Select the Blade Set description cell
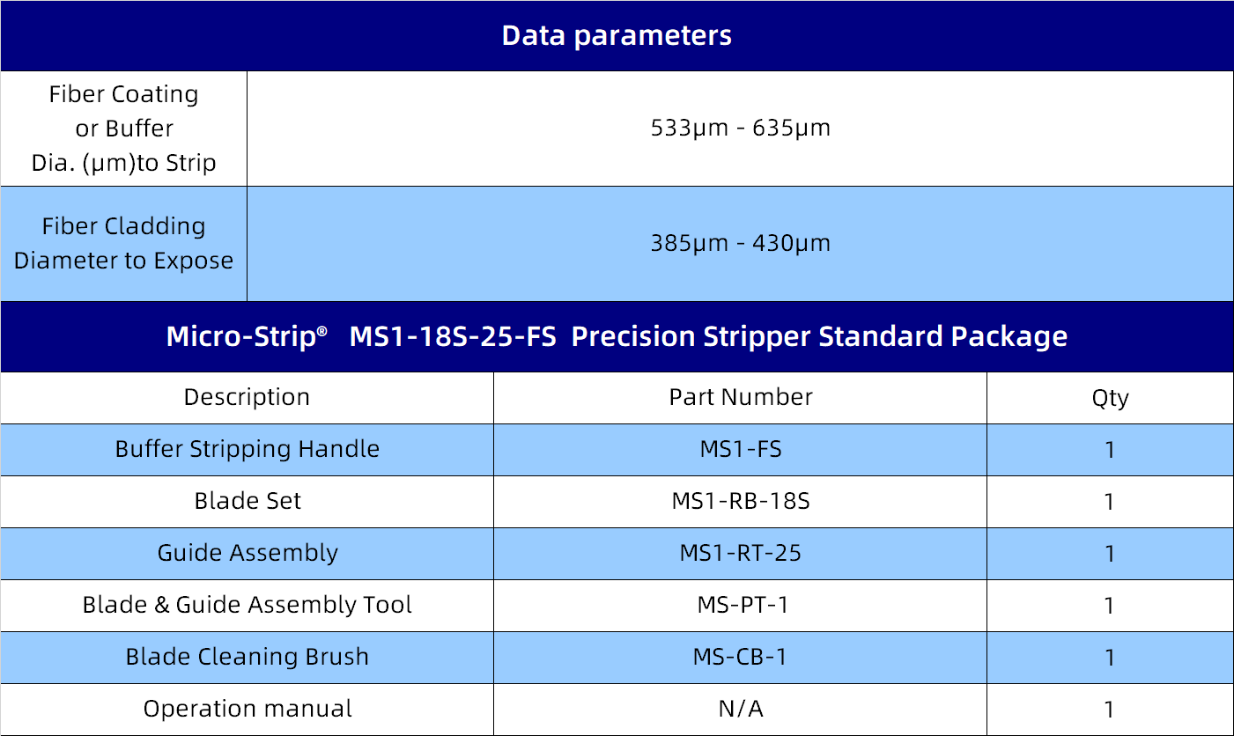Screen dimensions: 1234x736 tap(247, 502)
